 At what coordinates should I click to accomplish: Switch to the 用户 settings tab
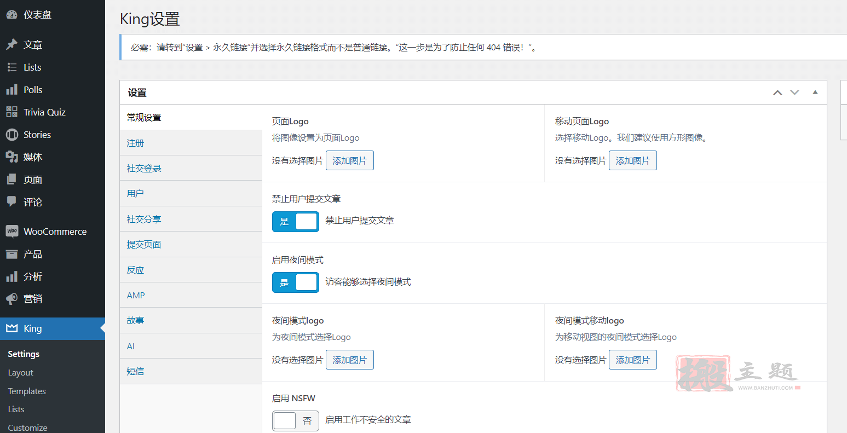(191, 193)
